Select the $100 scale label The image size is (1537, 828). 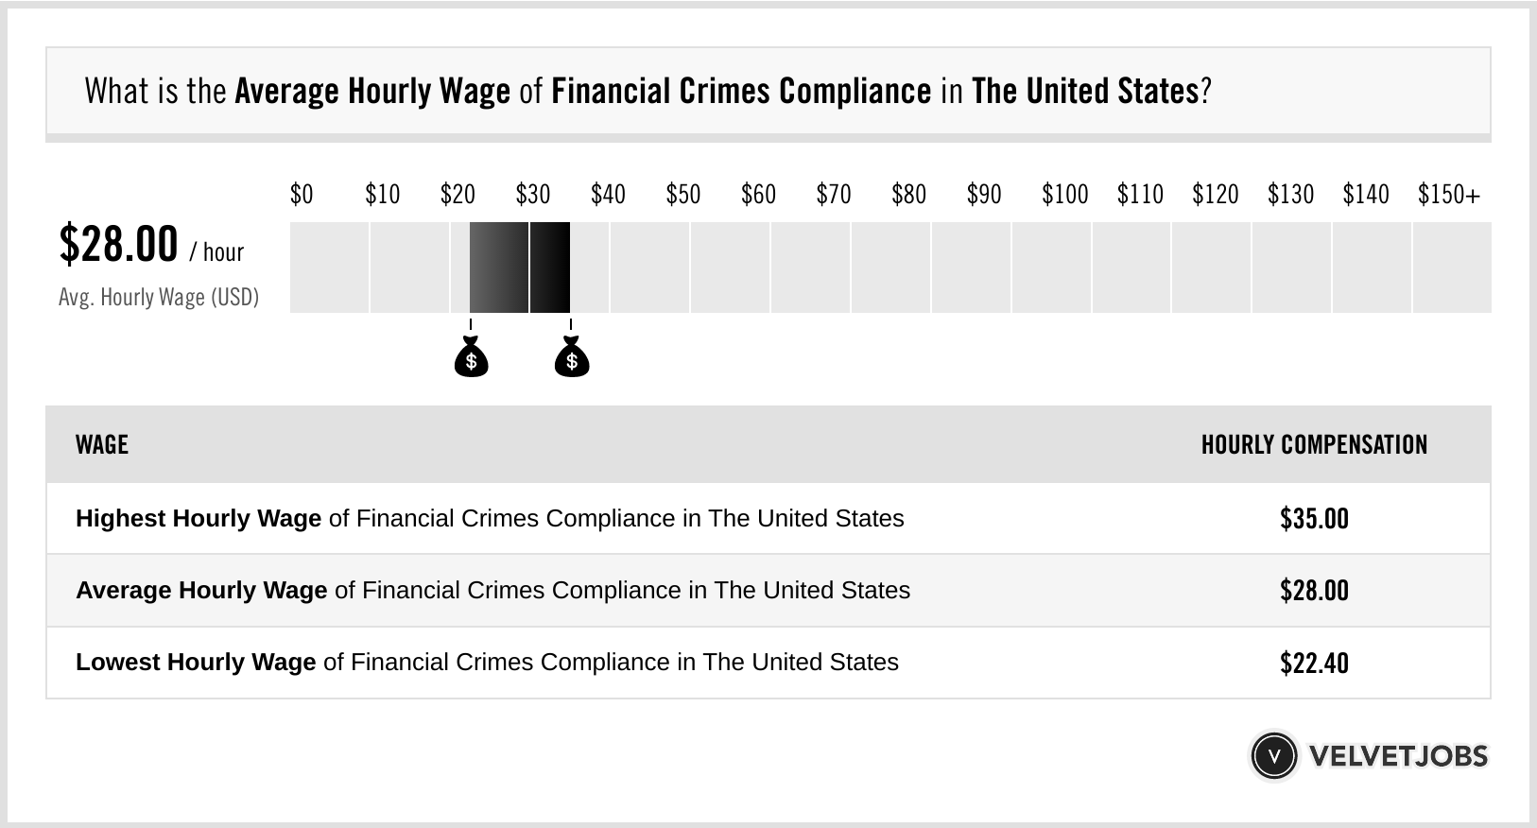coord(1064,195)
